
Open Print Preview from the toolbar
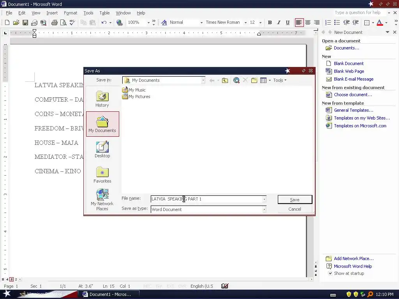[64, 23]
